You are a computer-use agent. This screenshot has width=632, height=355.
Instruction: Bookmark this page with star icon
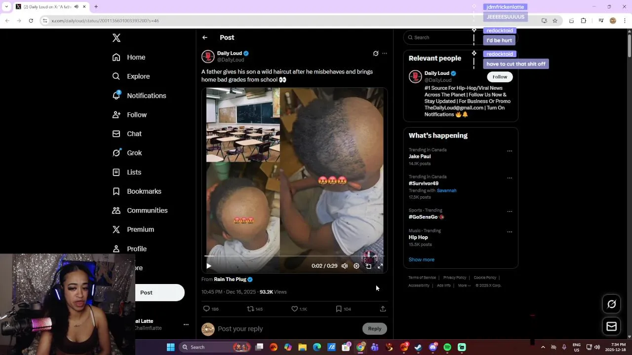click(x=555, y=21)
